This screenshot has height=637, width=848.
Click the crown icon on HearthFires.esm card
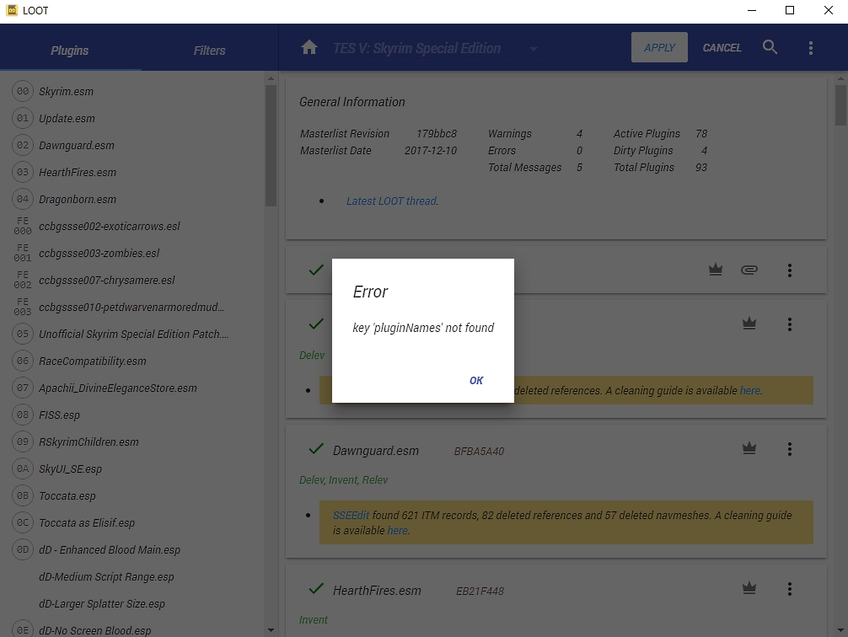pyautogui.click(x=749, y=587)
